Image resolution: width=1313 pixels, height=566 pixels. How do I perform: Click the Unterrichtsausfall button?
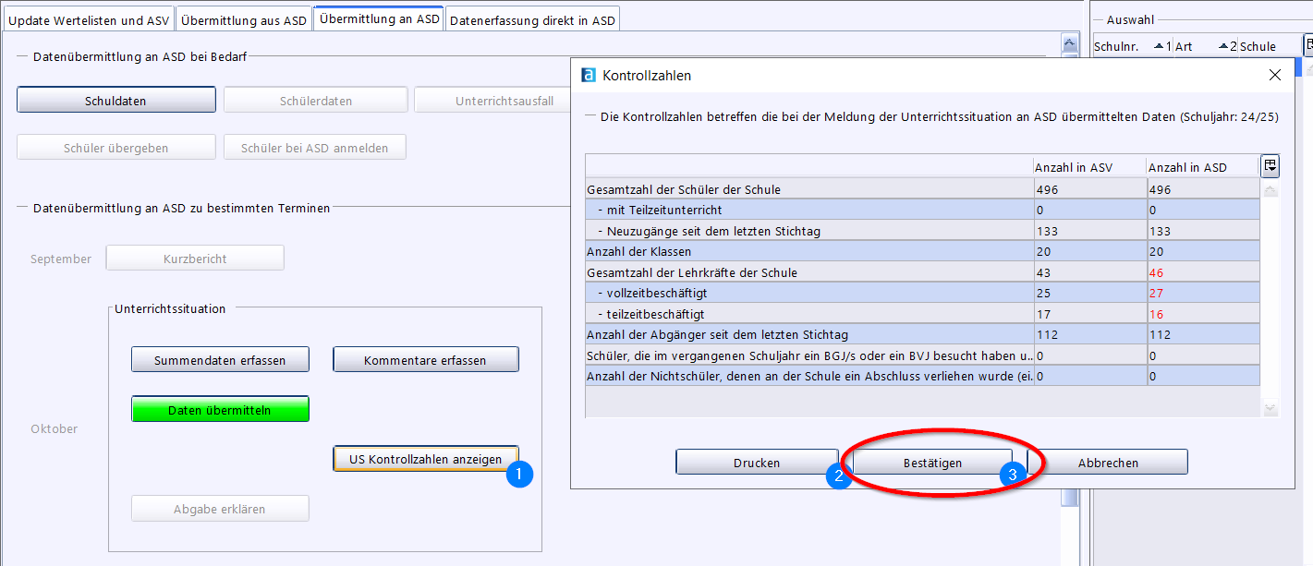[492, 100]
